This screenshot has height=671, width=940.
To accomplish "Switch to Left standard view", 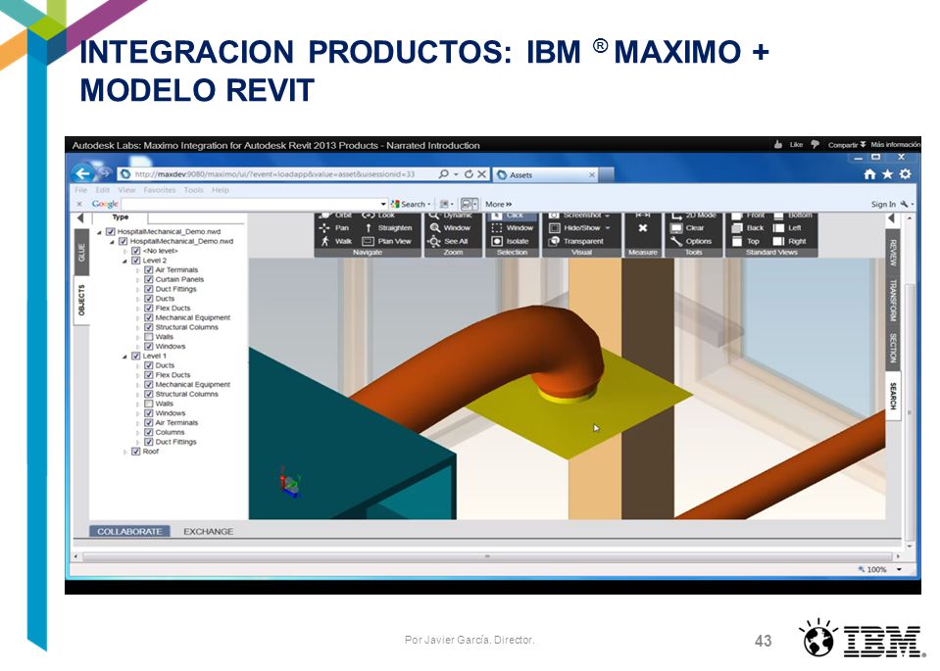I will pyautogui.click(x=787, y=228).
